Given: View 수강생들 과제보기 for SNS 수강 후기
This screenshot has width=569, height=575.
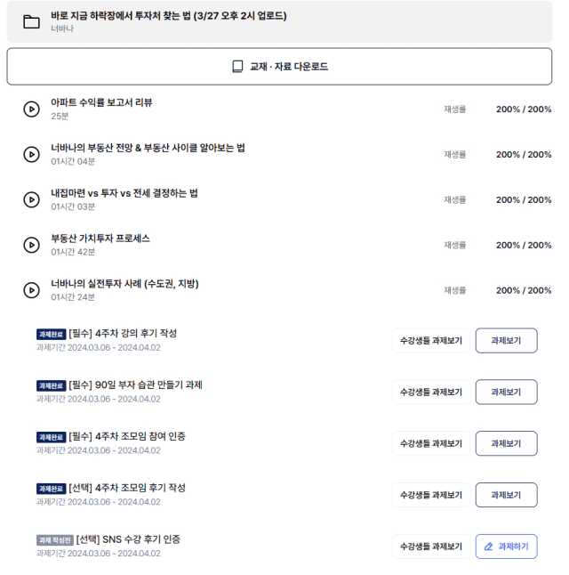Looking at the screenshot, I should click(x=431, y=547).
